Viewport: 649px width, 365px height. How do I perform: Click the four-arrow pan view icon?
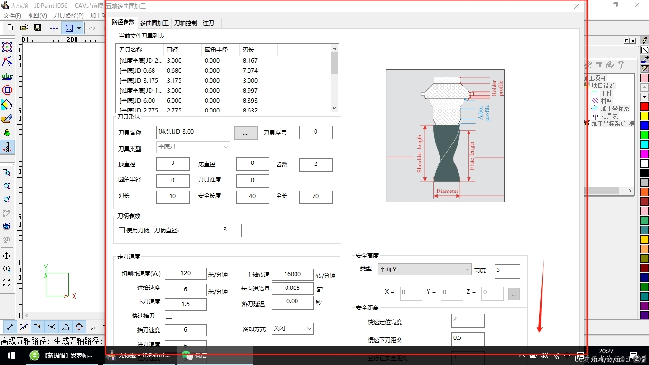click(x=7, y=256)
